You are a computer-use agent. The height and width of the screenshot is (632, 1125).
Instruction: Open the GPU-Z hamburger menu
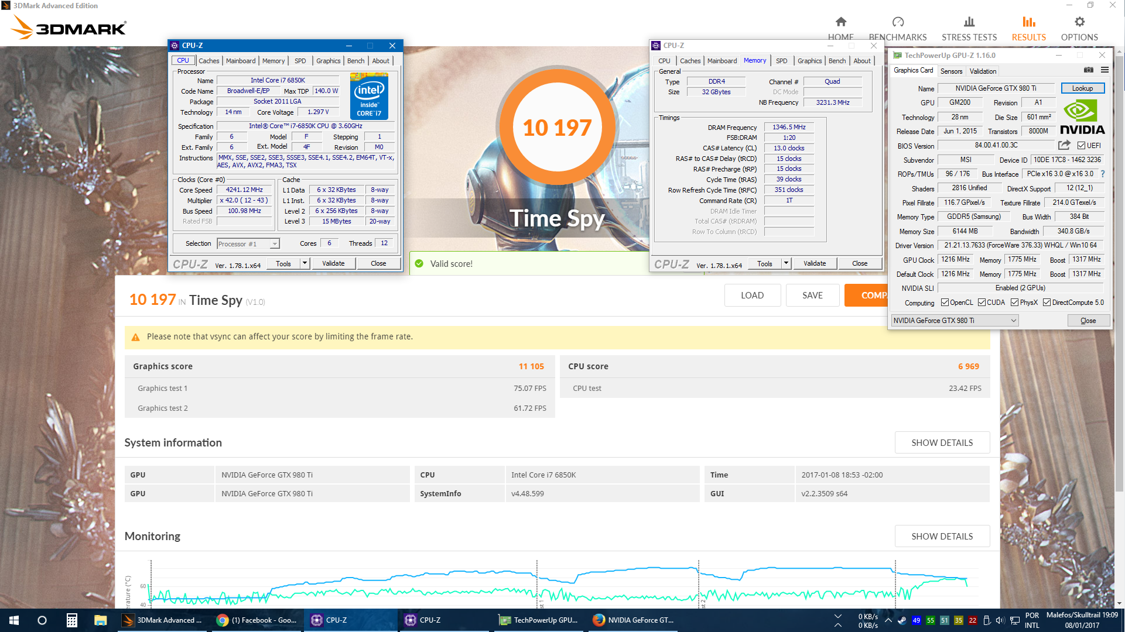(1105, 70)
